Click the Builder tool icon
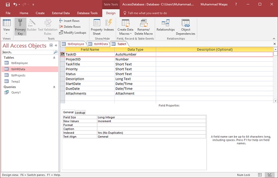 coord(32,23)
